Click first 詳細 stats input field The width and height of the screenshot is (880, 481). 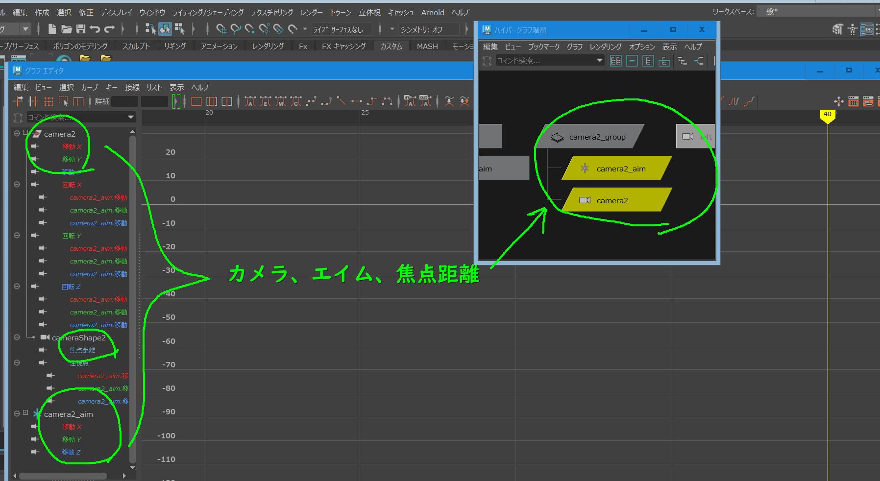pos(124,101)
